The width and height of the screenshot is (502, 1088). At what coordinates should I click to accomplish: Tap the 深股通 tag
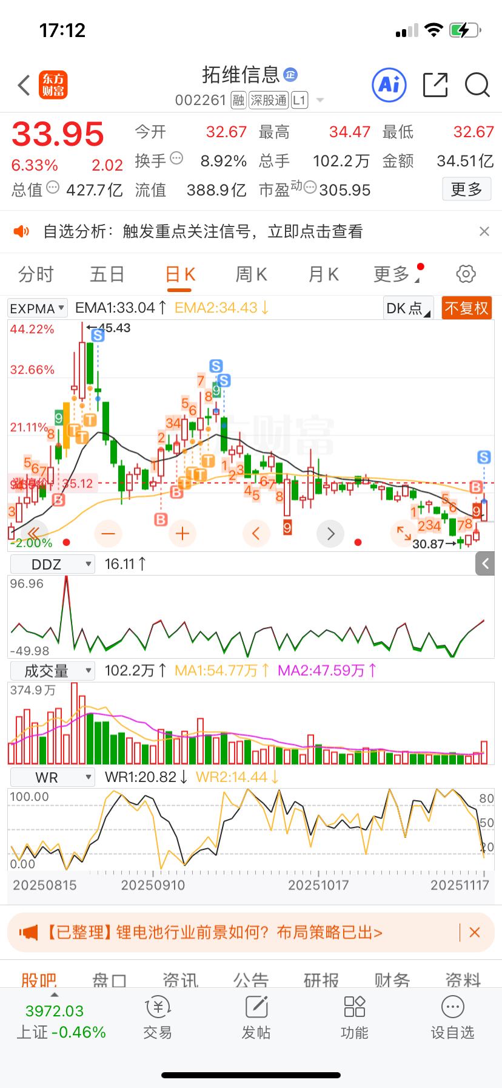click(269, 100)
